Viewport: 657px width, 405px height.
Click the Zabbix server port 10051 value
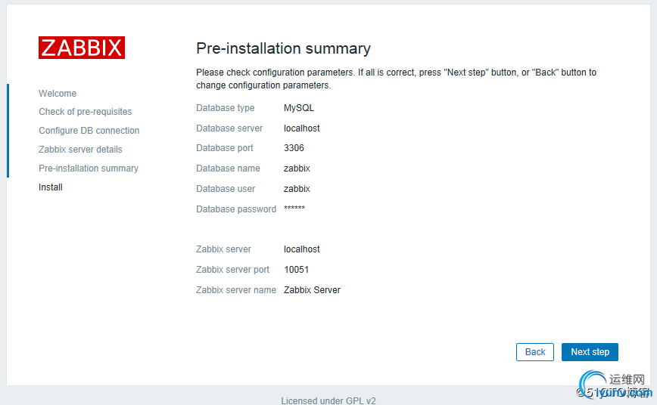pyautogui.click(x=296, y=270)
